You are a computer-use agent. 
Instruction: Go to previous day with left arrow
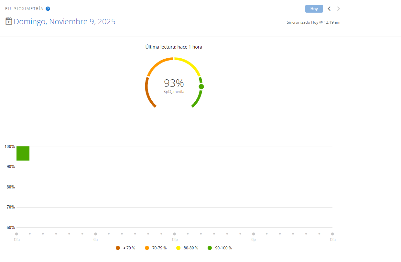tap(329, 9)
